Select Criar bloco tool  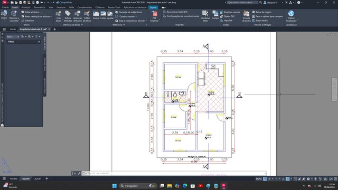pos(59,16)
